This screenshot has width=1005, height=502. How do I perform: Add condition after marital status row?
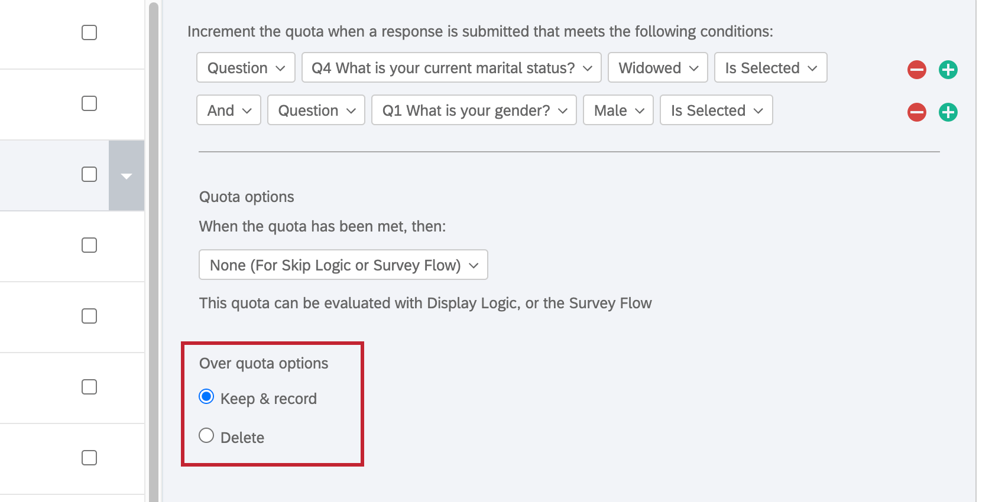(948, 70)
